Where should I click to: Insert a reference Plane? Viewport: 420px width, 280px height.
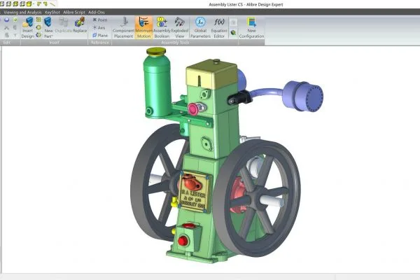pos(100,36)
